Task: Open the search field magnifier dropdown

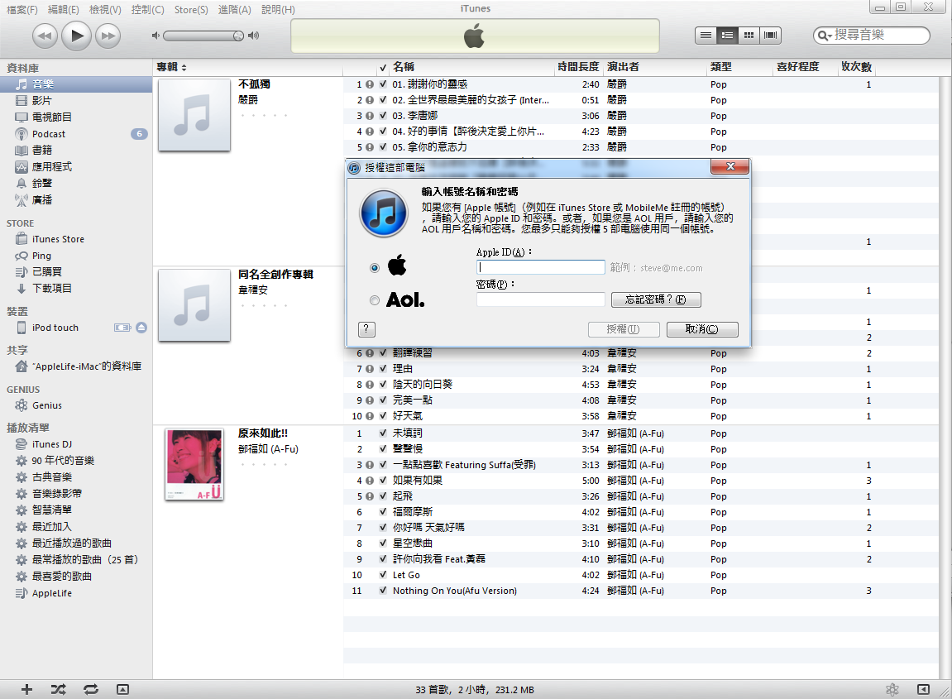Action: pos(825,35)
